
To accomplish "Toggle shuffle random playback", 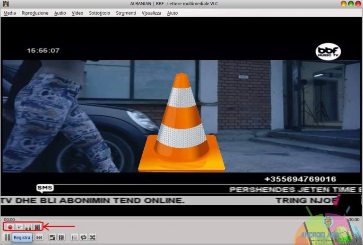I will pyautogui.click(x=92, y=237).
